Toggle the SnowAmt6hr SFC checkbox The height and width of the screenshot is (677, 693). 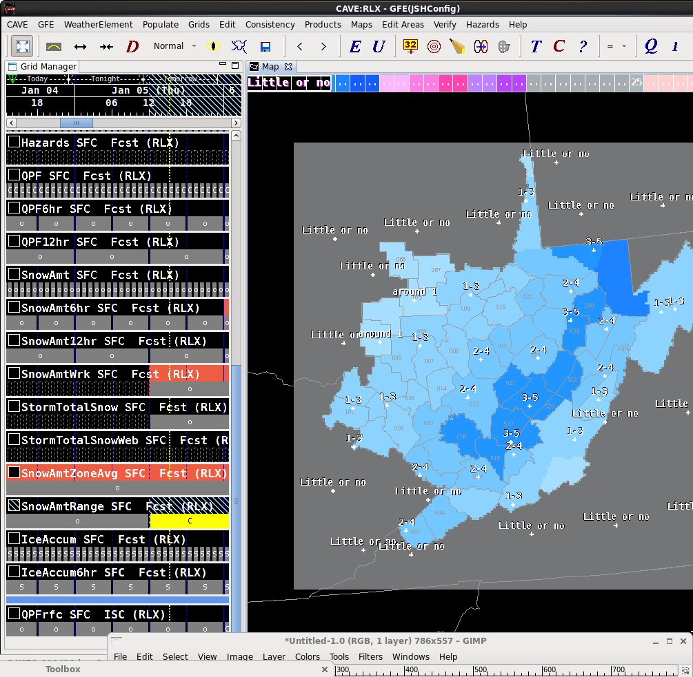click(14, 307)
